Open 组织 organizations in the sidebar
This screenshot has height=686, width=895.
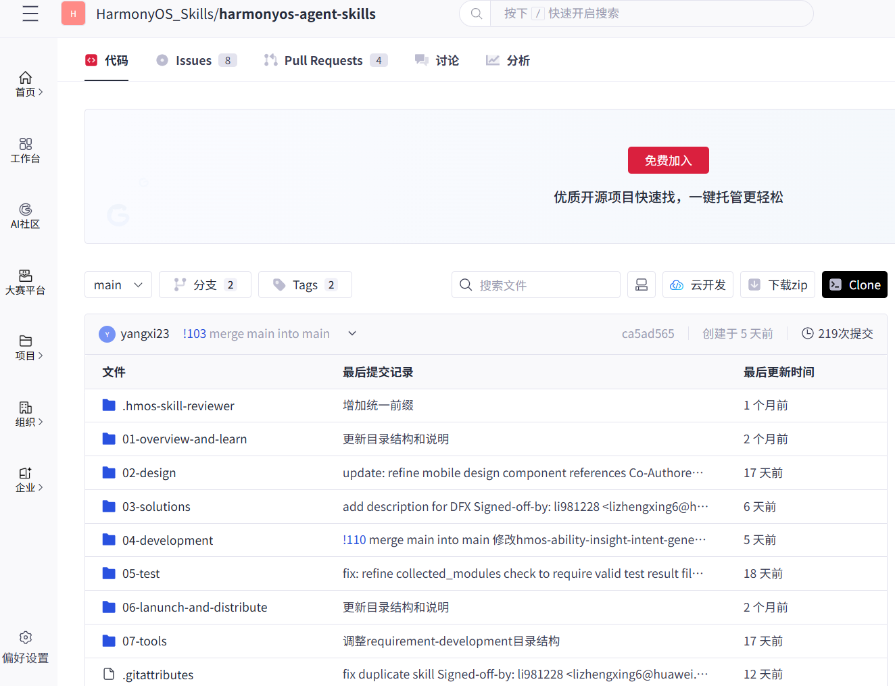click(x=28, y=414)
